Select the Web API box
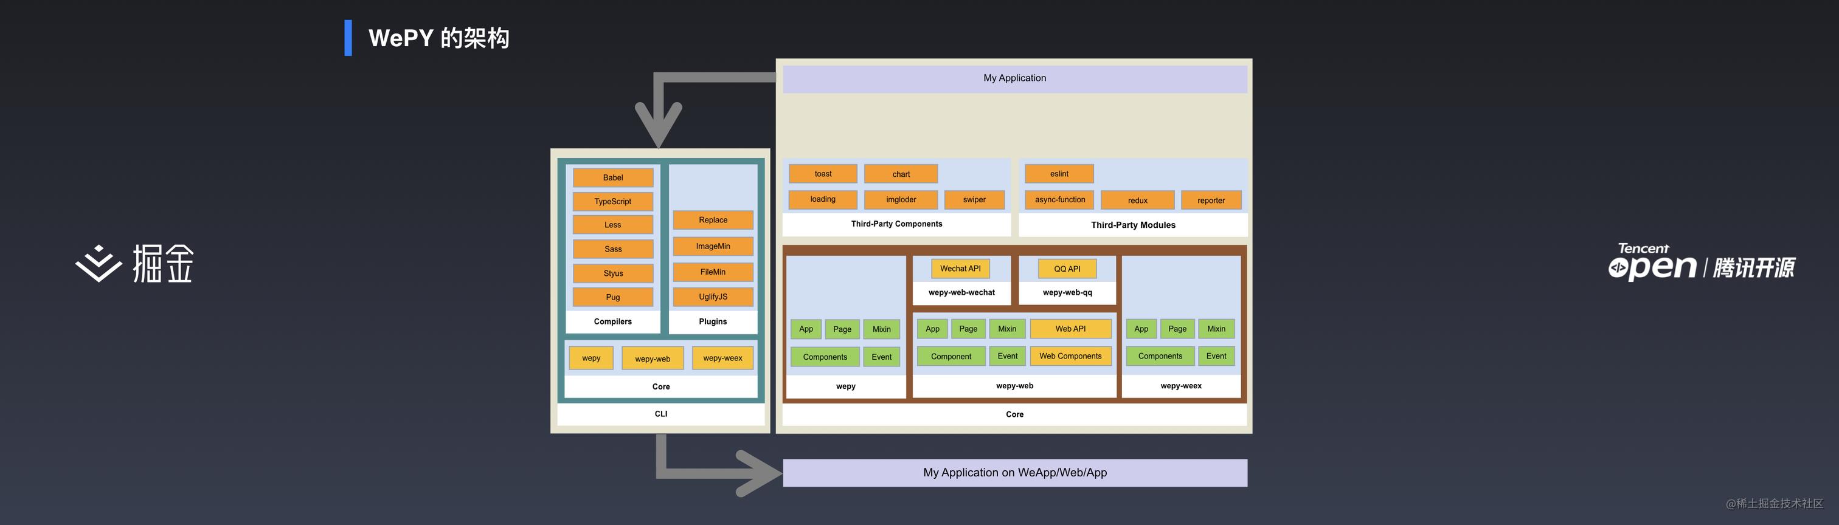Viewport: 1839px width, 525px height. (1070, 329)
